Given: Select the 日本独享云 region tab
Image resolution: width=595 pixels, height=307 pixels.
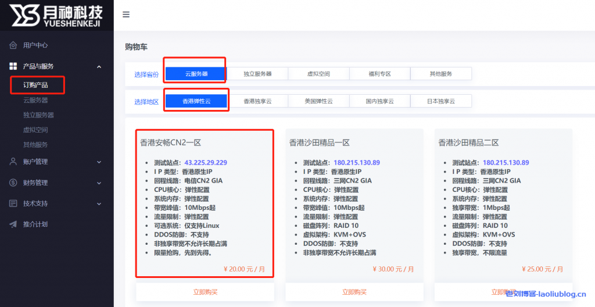Looking at the screenshot, I should click(440, 101).
